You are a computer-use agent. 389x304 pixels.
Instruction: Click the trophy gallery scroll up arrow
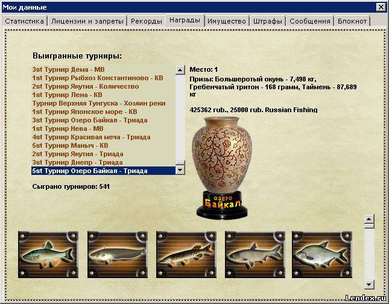(x=370, y=219)
